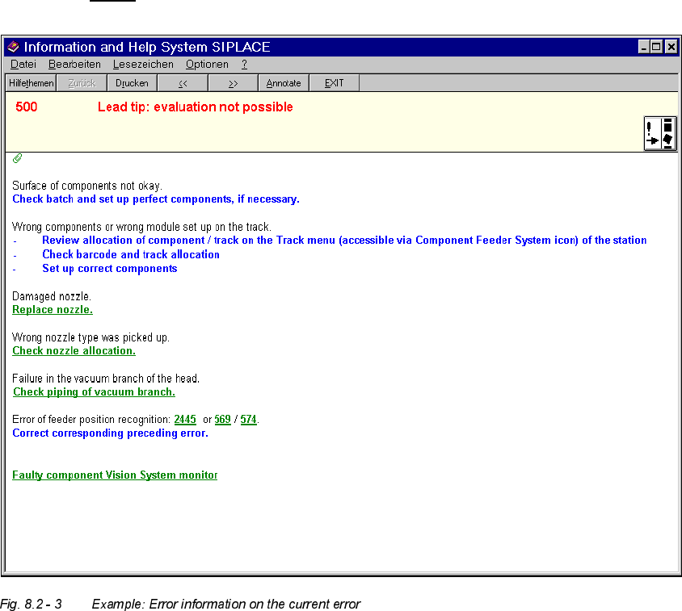The height and width of the screenshot is (611, 682).
Task: Click 'Failure in the vacuum branch' text
Action: click(106, 379)
